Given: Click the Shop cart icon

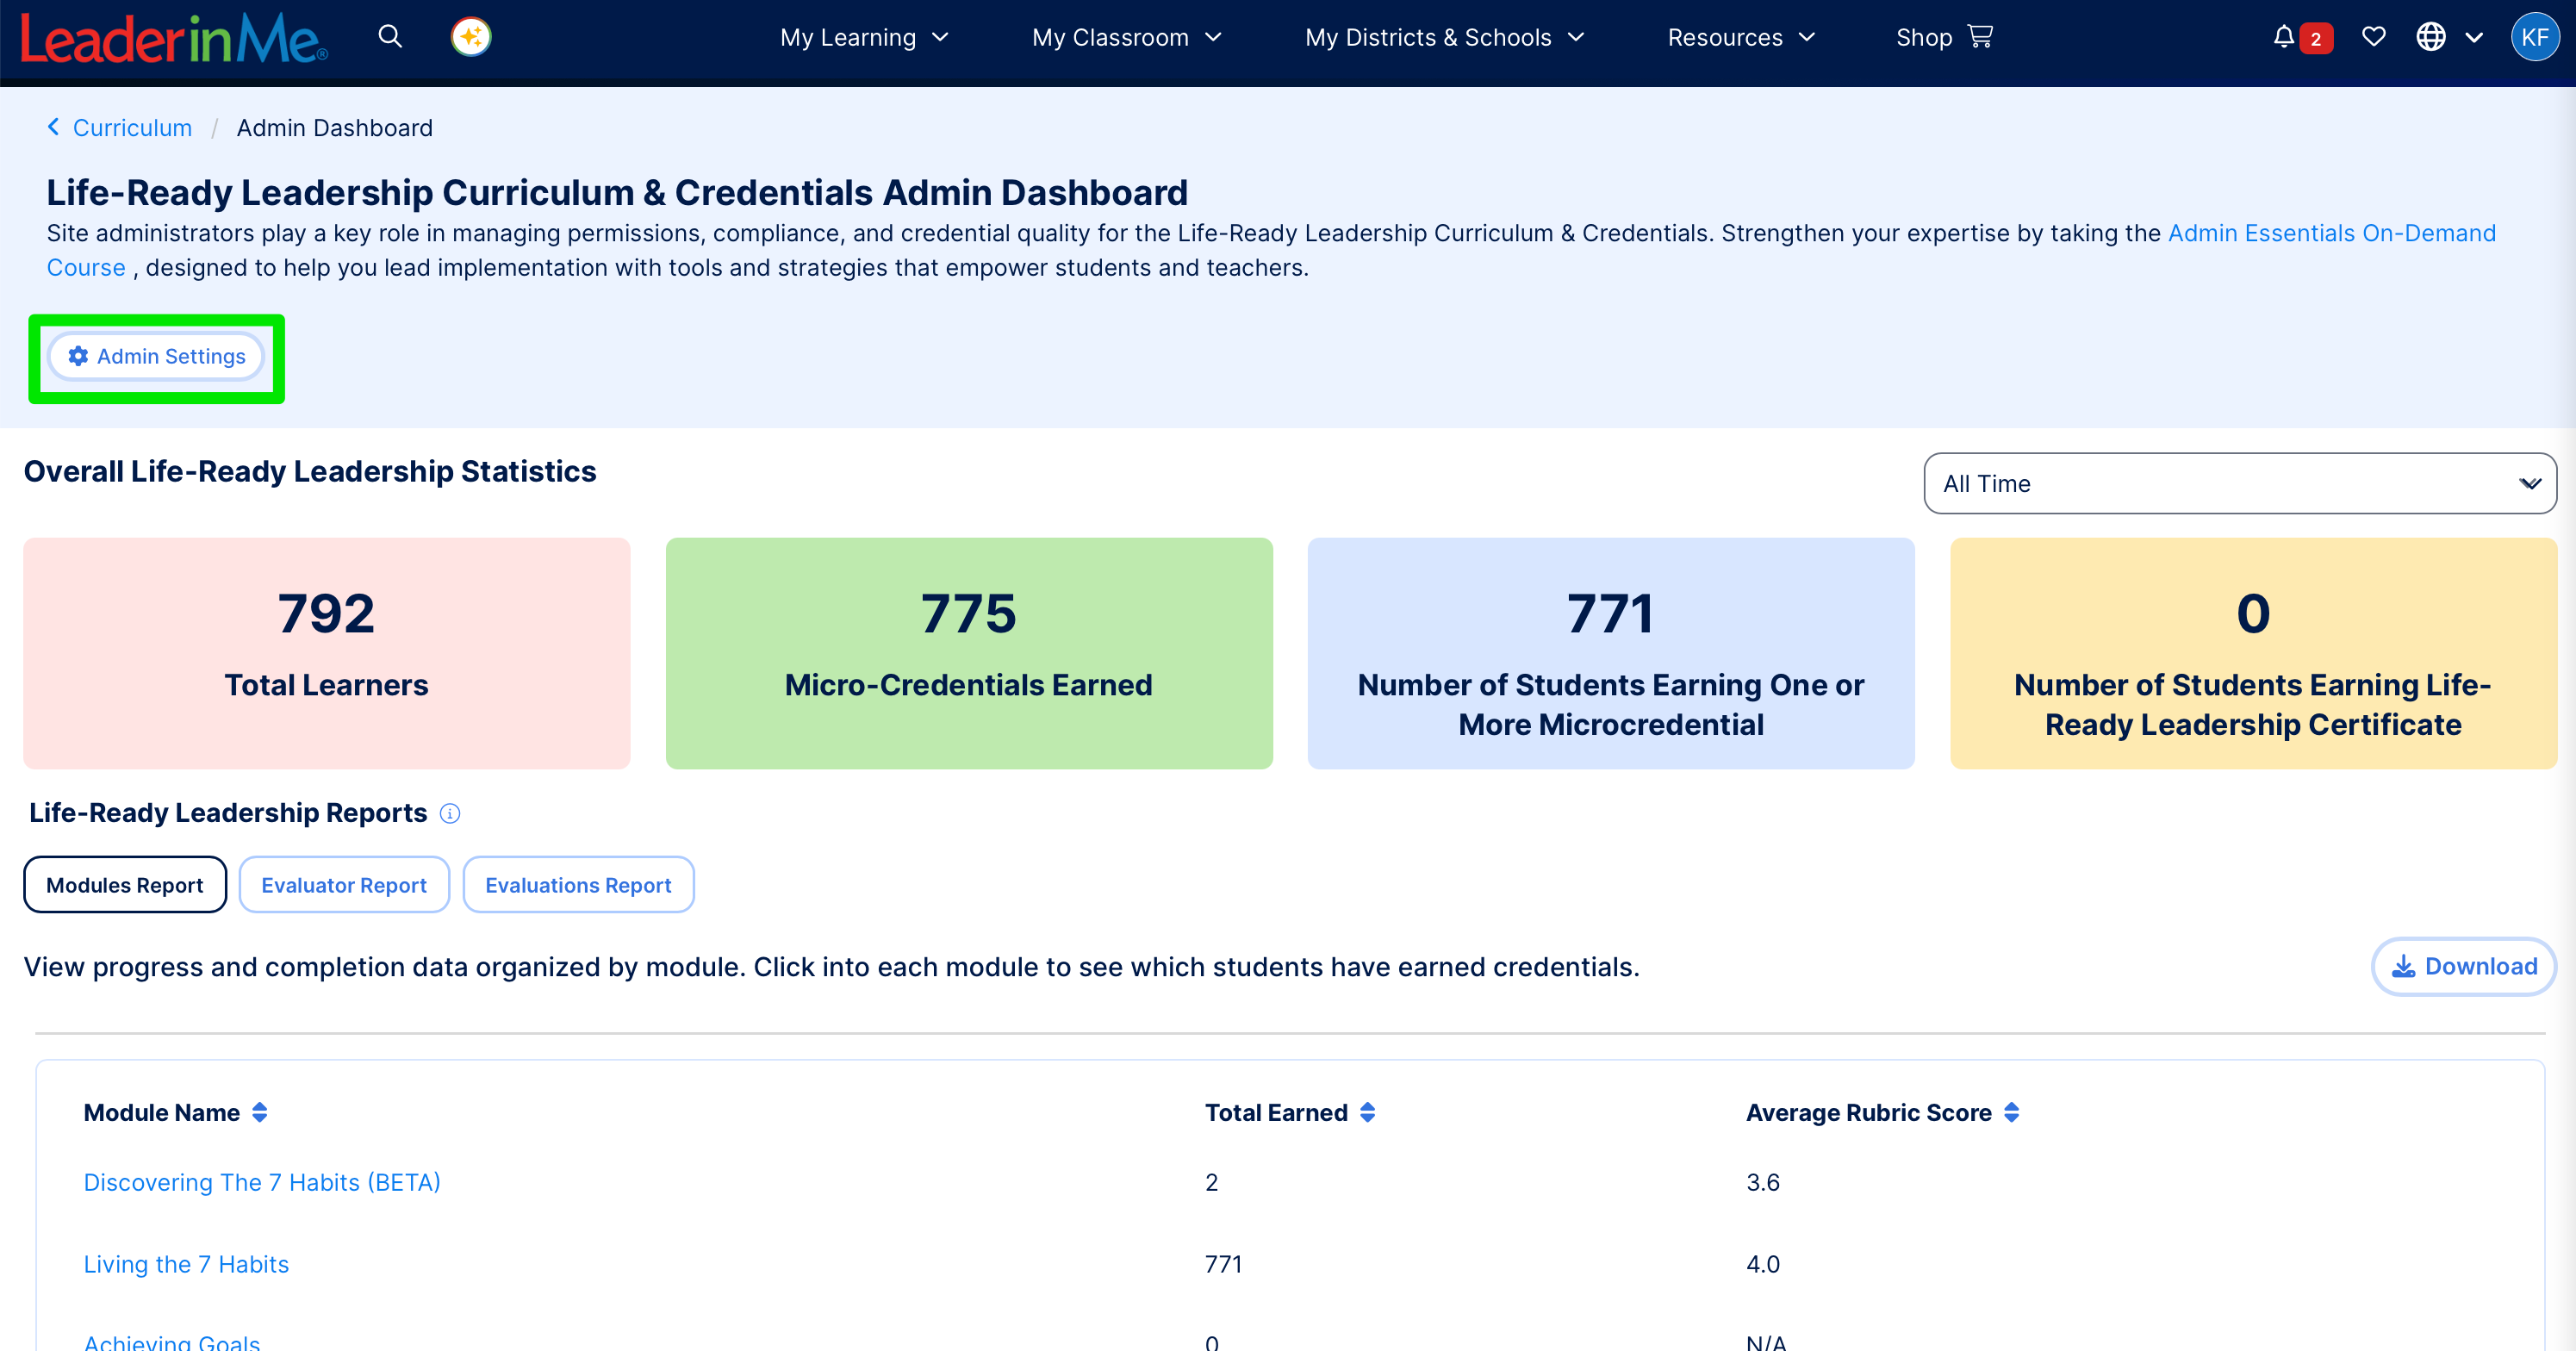Looking at the screenshot, I should point(1980,36).
